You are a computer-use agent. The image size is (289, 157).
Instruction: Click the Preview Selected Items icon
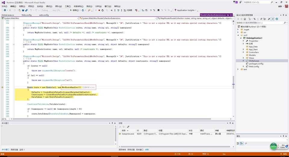pyautogui.click(x=272, y=19)
